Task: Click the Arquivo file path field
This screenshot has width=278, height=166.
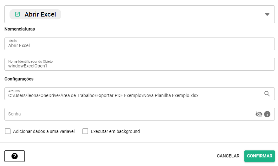Action: (133, 95)
